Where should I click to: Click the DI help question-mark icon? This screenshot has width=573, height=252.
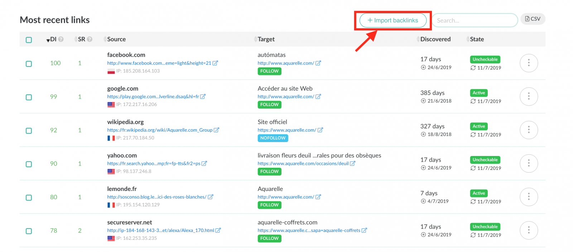pos(61,39)
